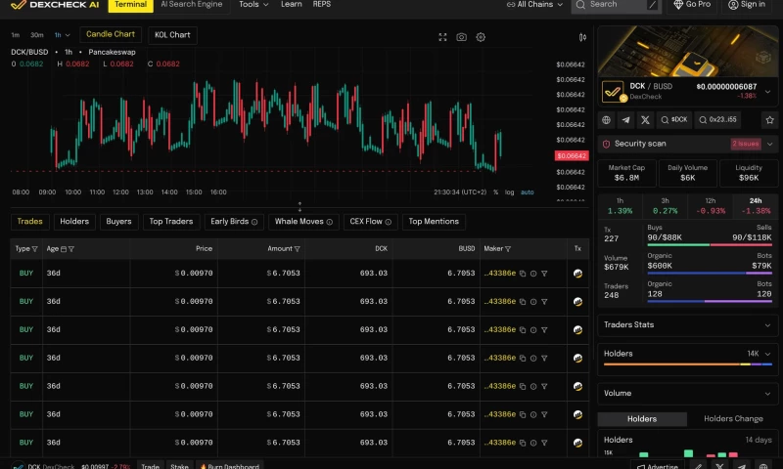Open transaction link in the first trade row
Viewport: 783px width, 469px height.
pos(577,274)
